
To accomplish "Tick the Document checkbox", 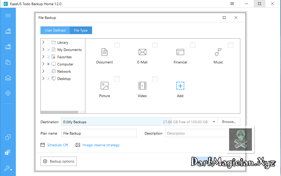I will (117, 45).
